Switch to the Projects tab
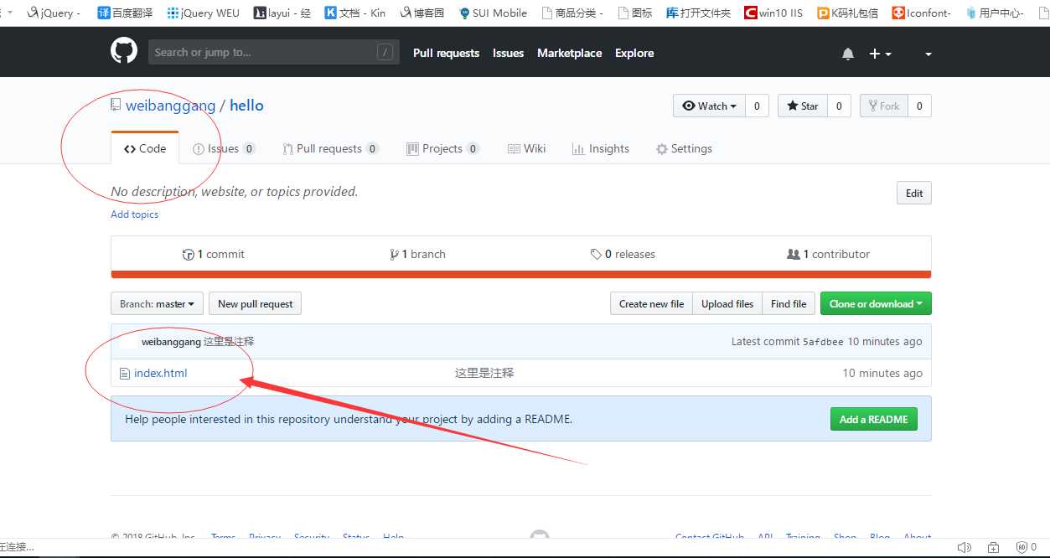The width and height of the screenshot is (1050, 558). click(x=442, y=148)
